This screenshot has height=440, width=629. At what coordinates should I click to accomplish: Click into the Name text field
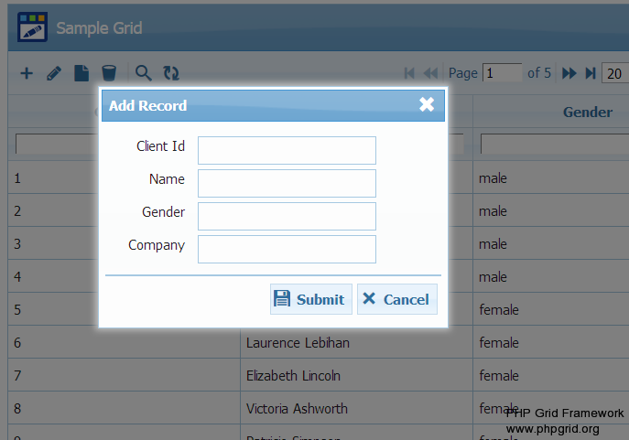(287, 183)
